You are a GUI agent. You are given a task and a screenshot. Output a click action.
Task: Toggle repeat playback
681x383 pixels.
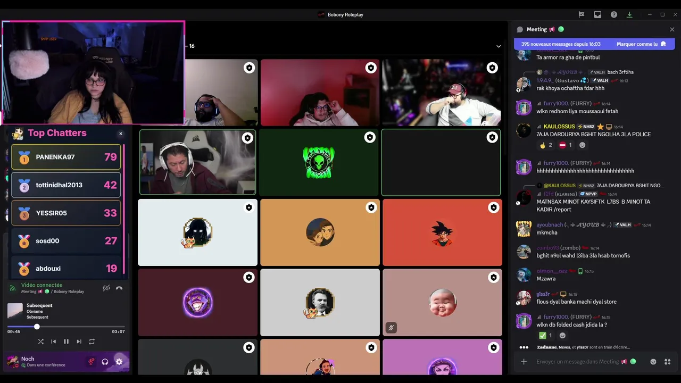tap(92, 342)
